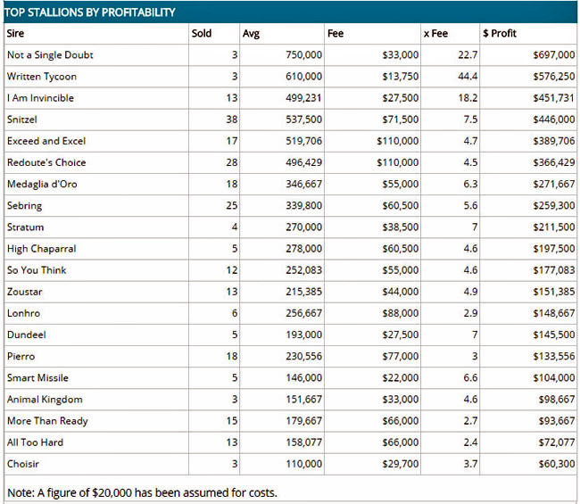Click the Top Stallions by Profitability title

tap(89, 12)
